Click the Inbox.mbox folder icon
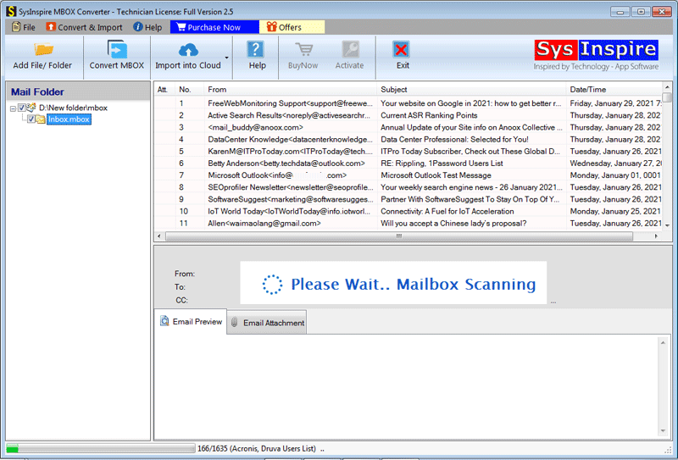678x460 pixels. click(41, 119)
